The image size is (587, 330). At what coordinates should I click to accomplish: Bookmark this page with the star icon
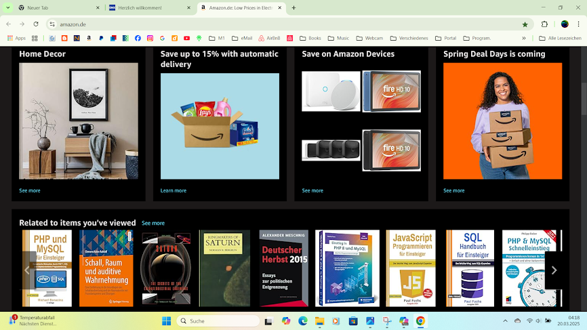[525, 24]
